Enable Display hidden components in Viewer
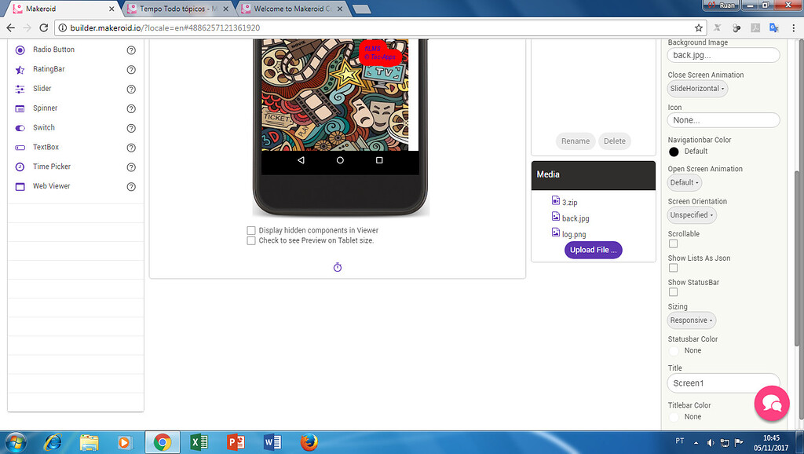804x454 pixels. click(x=251, y=230)
